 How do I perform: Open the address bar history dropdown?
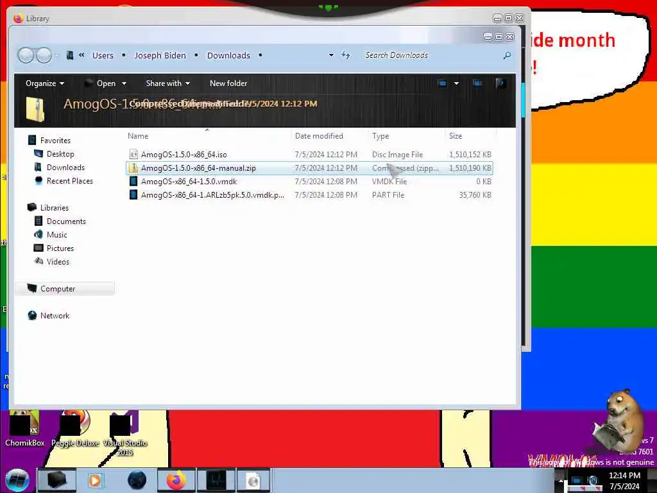pos(331,55)
